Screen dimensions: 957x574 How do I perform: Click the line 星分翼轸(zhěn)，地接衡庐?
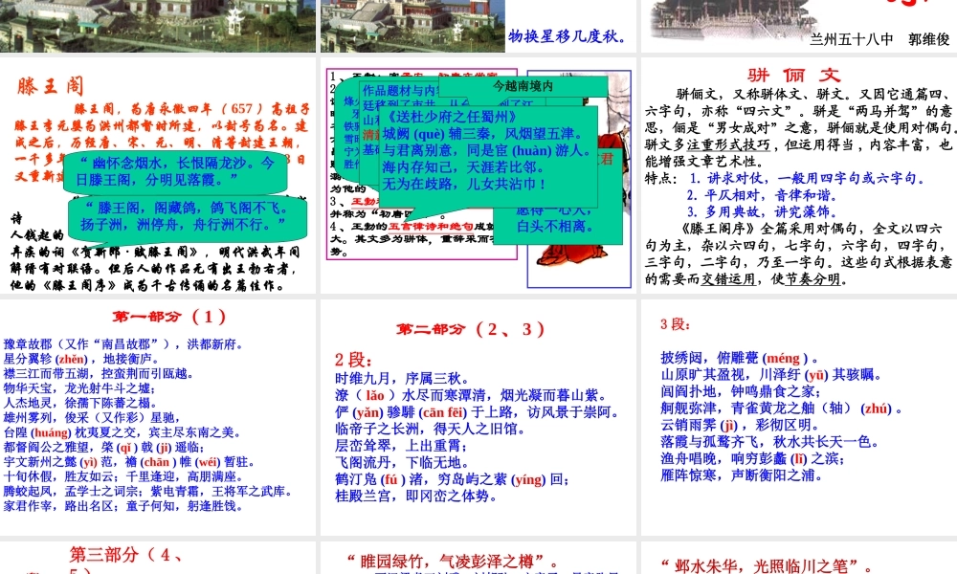pyautogui.click(x=81, y=360)
